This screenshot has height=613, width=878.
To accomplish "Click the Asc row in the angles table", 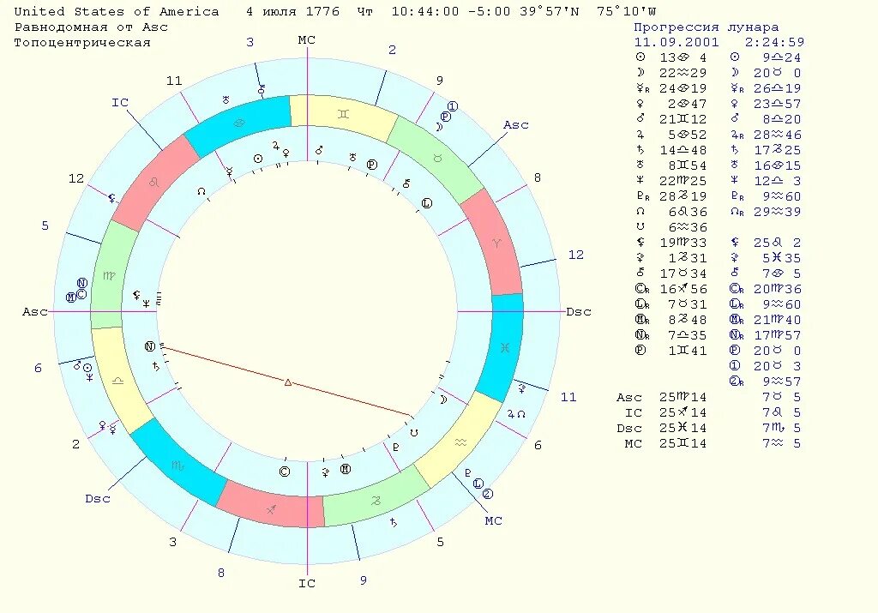I will click(x=708, y=397).
